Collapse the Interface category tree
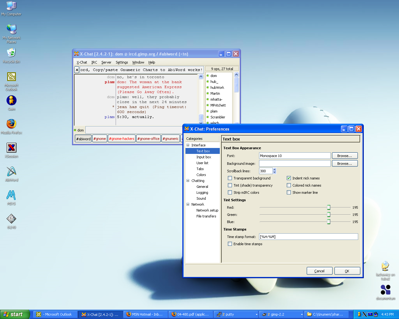Image resolution: width=399 pixels, height=319 pixels. [188, 145]
